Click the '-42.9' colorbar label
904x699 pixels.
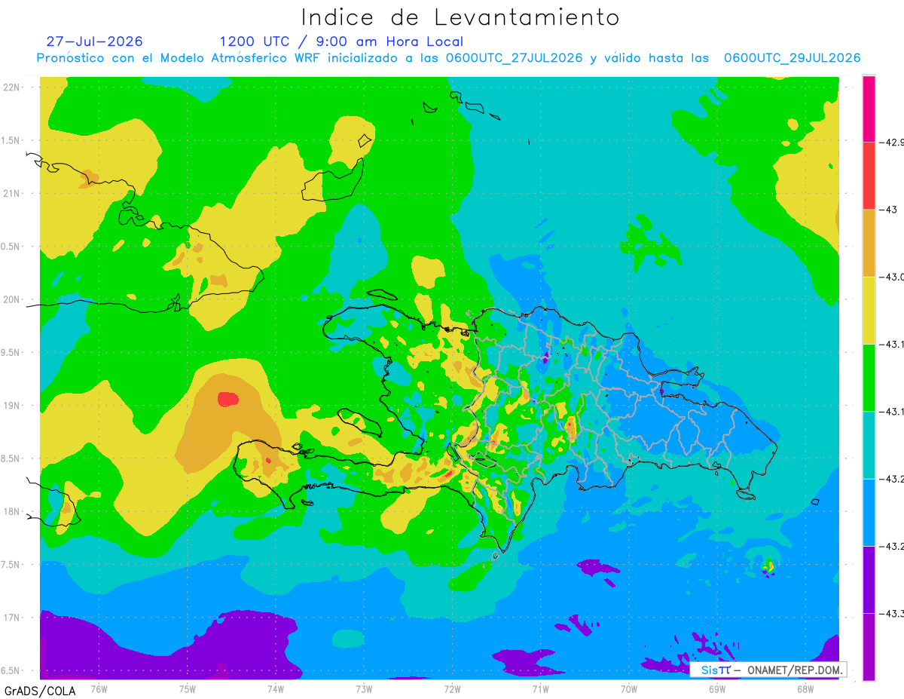tap(892, 142)
